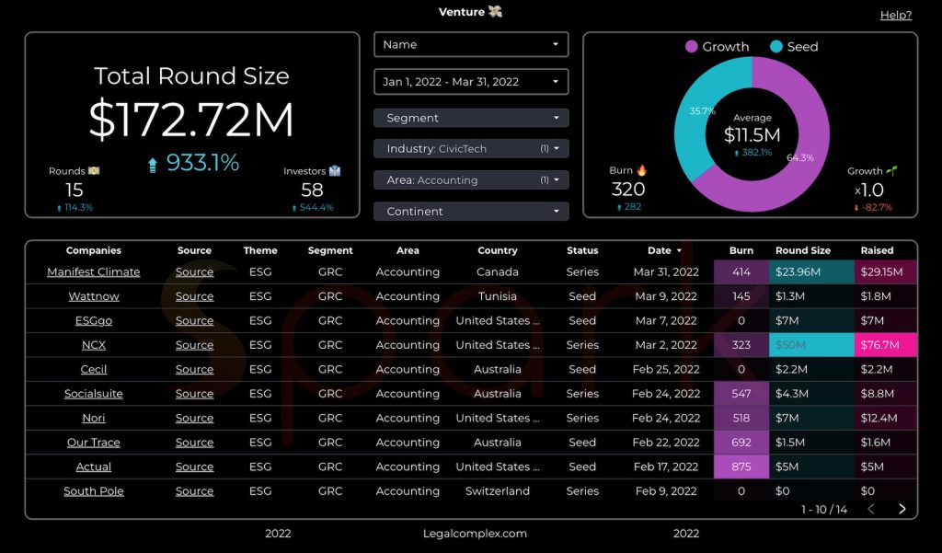Go to previous page of table results
The width and height of the screenshot is (942, 553).
tap(871, 509)
